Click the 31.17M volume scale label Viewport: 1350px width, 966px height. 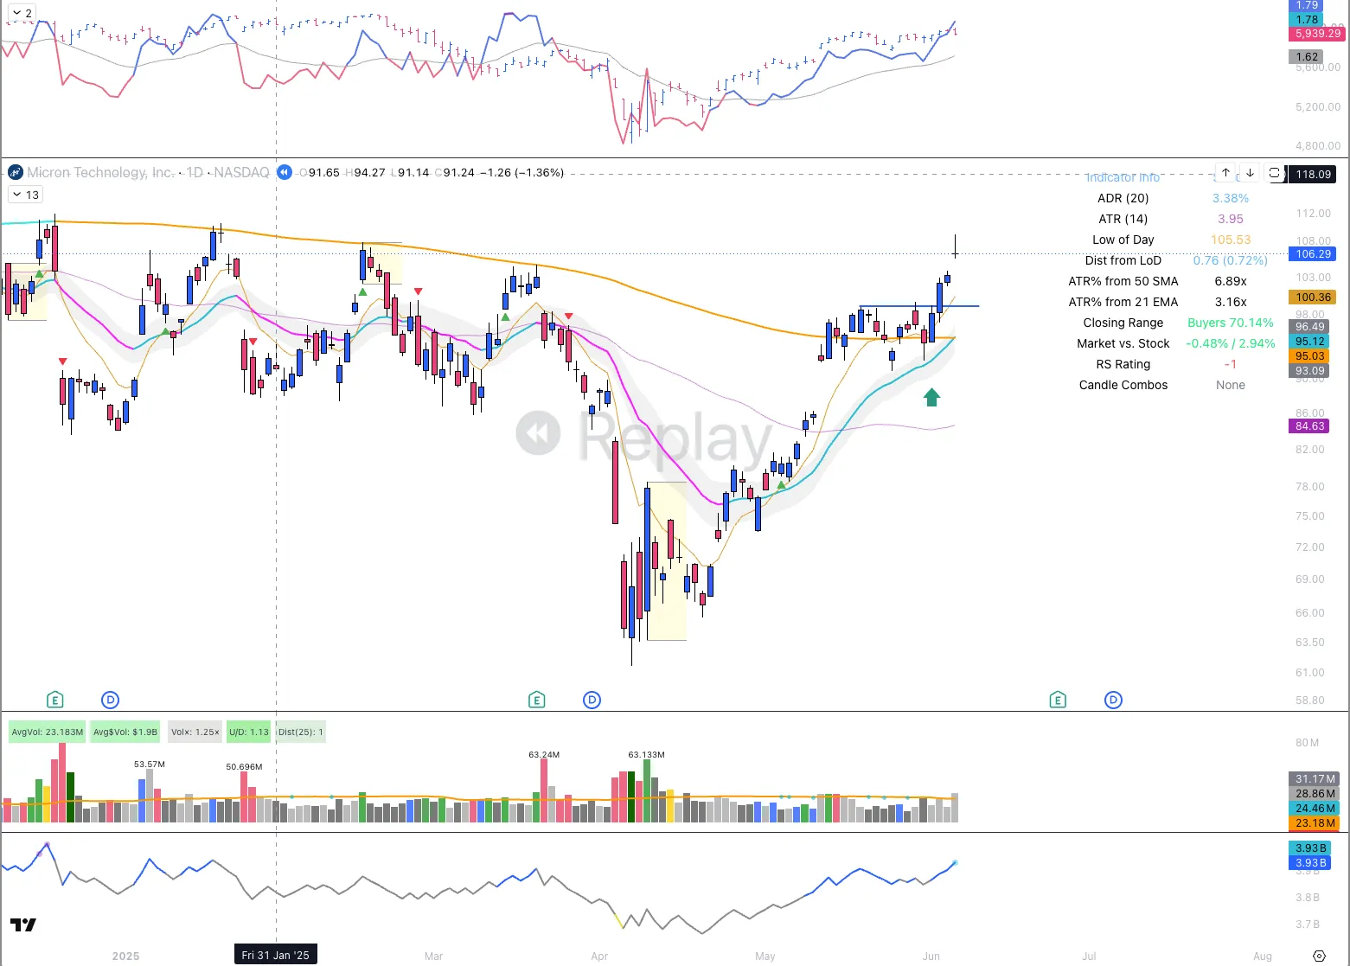point(1315,778)
